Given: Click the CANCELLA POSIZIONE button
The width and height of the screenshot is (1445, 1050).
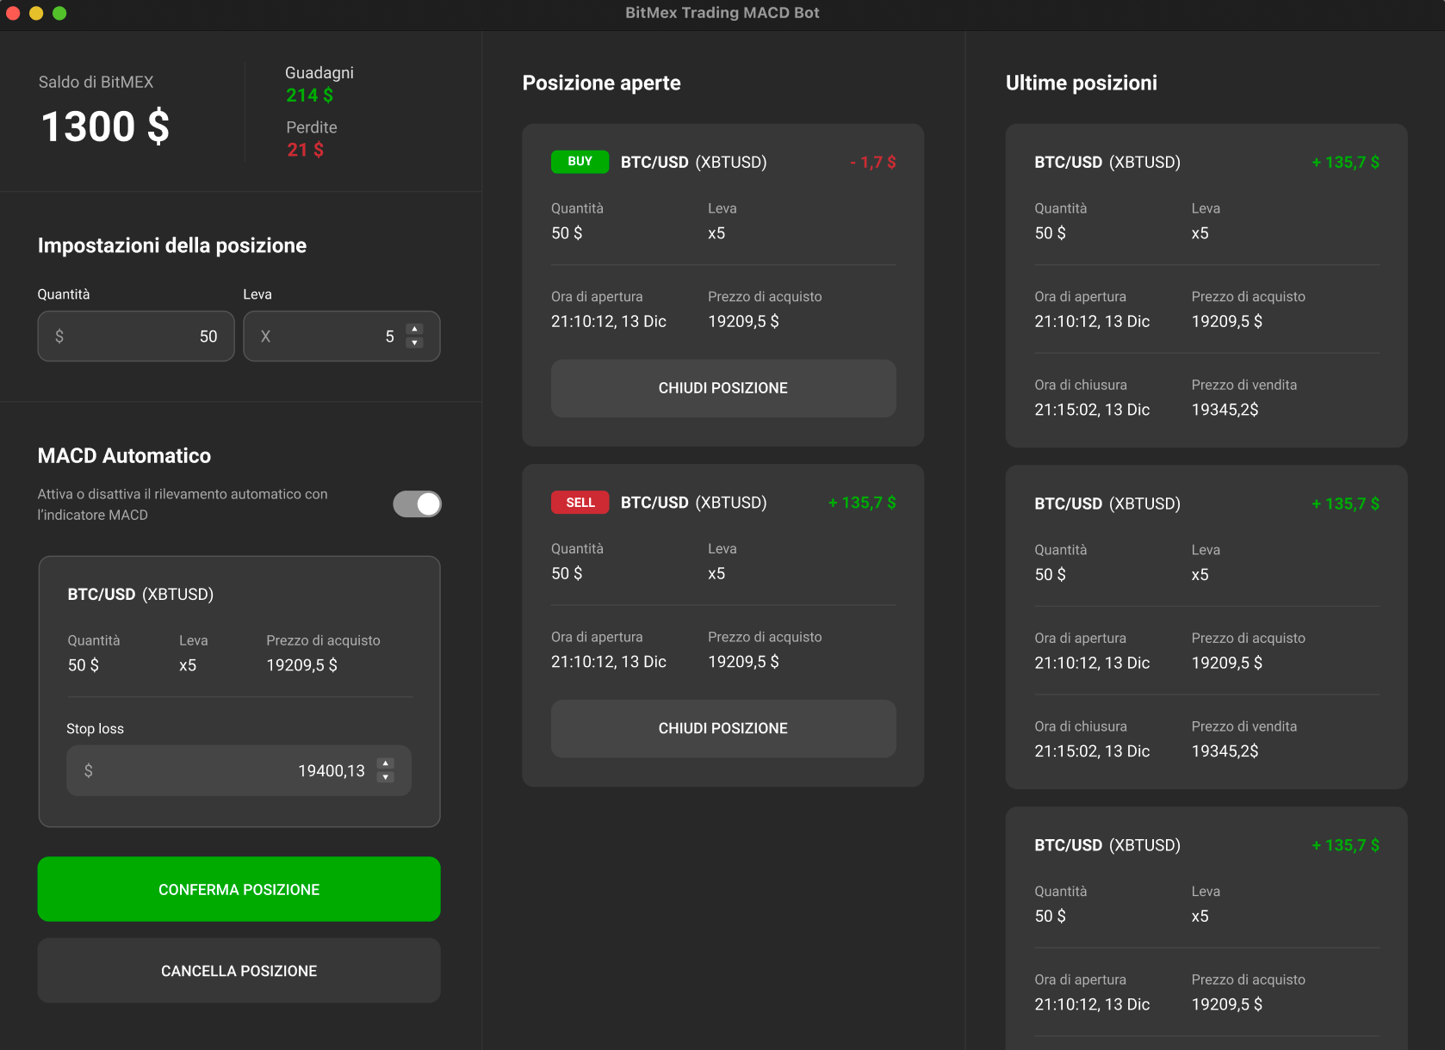Looking at the screenshot, I should pyautogui.click(x=239, y=971).
